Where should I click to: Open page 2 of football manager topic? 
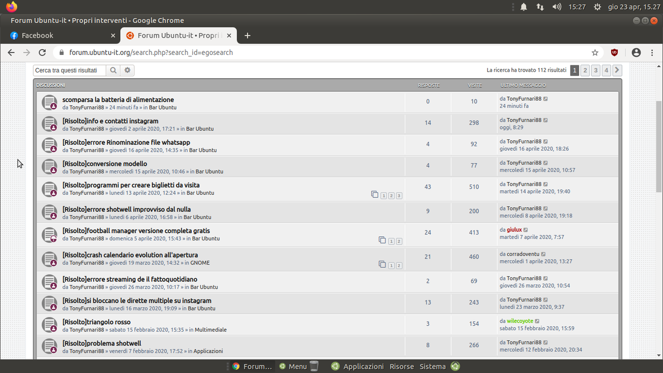tap(399, 241)
